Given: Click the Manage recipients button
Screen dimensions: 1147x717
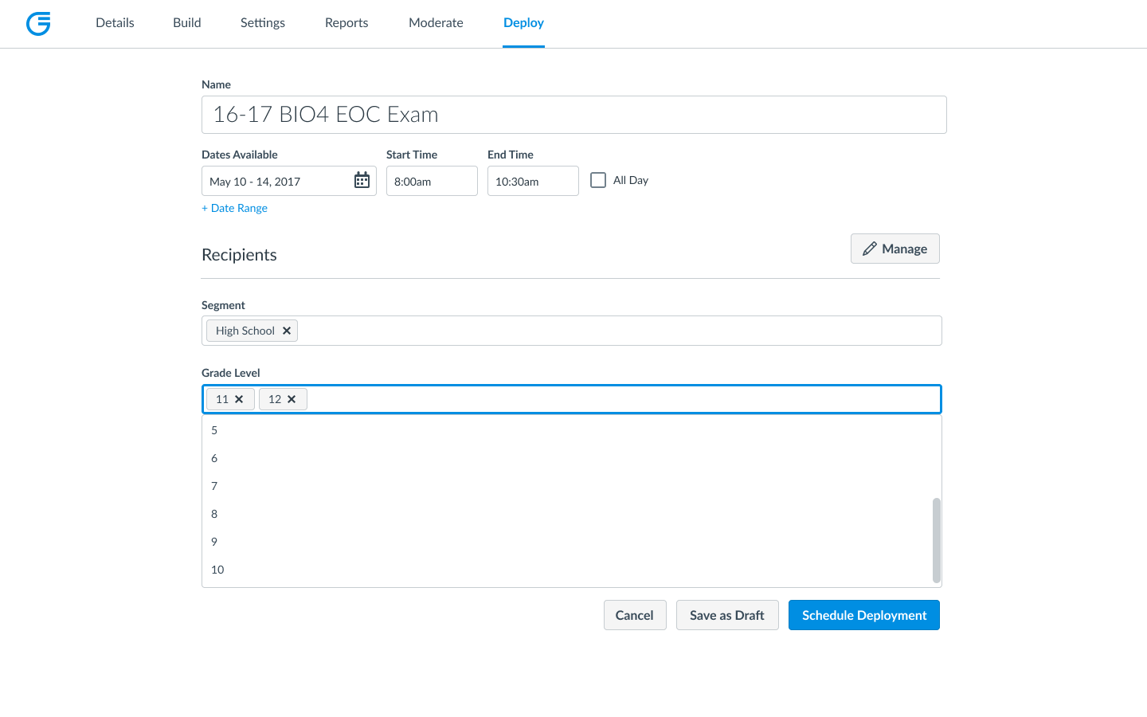Looking at the screenshot, I should click(x=895, y=249).
